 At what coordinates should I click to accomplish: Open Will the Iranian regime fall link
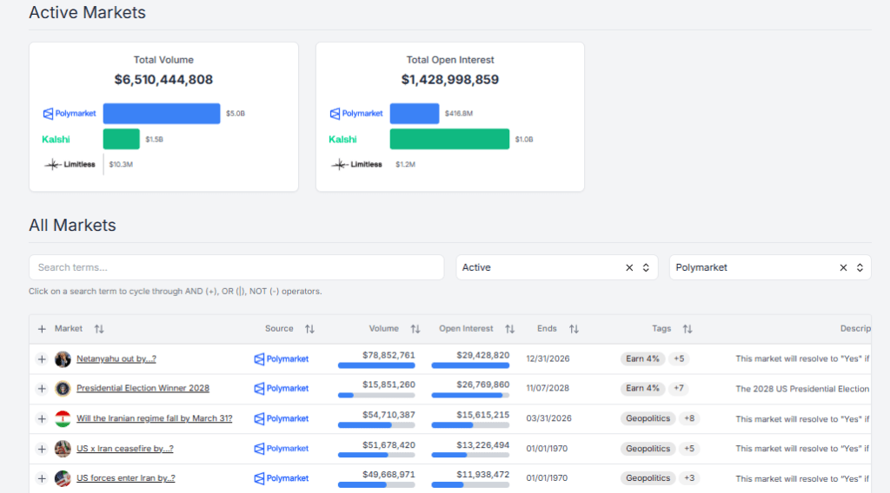coord(154,418)
